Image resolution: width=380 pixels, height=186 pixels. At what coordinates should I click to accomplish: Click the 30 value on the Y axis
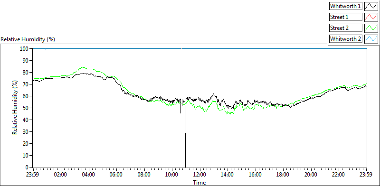[26, 132]
